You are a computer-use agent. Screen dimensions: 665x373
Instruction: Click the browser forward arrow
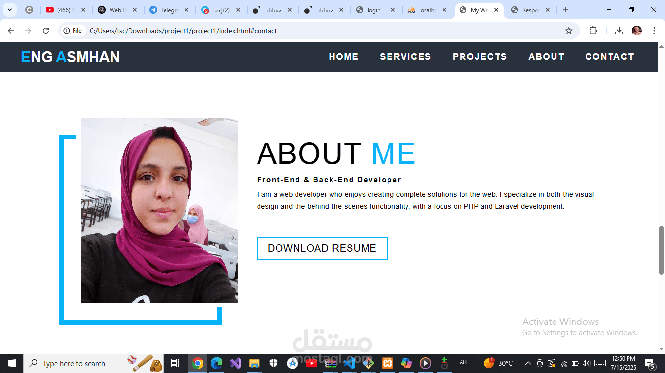click(28, 31)
